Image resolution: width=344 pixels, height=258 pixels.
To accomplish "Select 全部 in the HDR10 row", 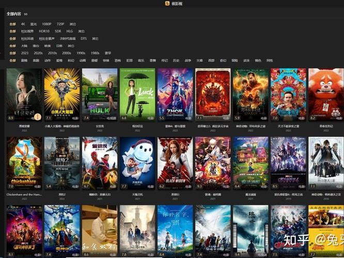I will pos(12,31).
